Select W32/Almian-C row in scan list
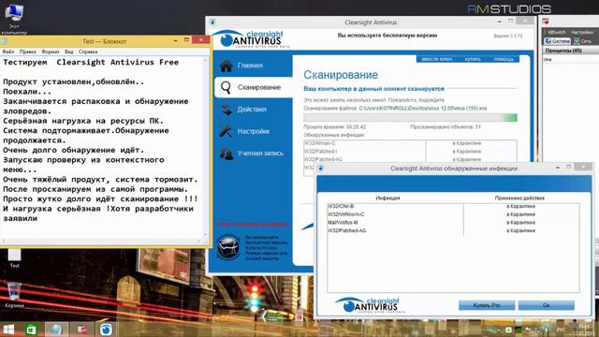599x337 pixels. (410, 143)
